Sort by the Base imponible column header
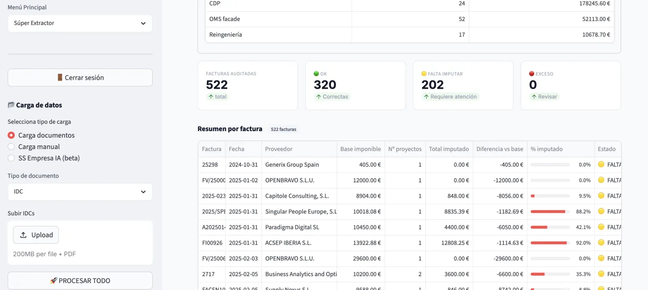This screenshot has height=290, width=648. pyautogui.click(x=361, y=149)
